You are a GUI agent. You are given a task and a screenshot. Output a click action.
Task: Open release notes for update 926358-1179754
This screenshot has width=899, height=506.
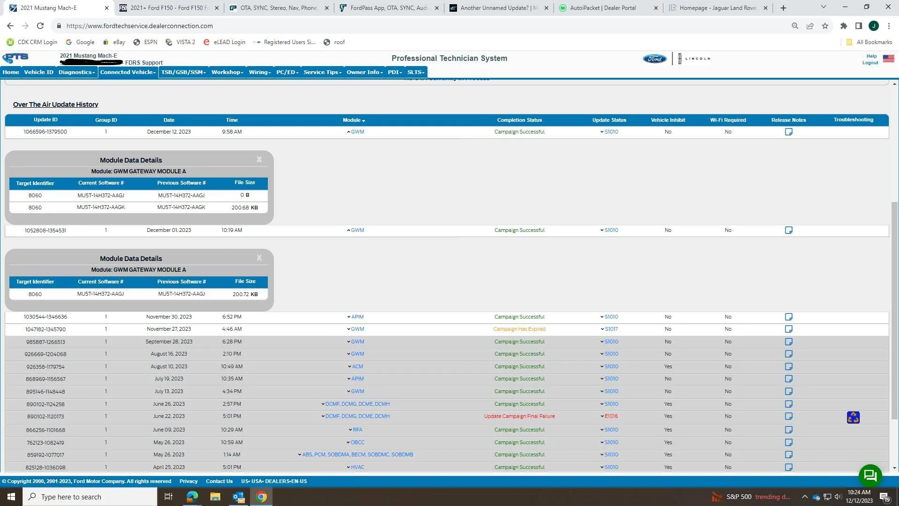[788, 366]
